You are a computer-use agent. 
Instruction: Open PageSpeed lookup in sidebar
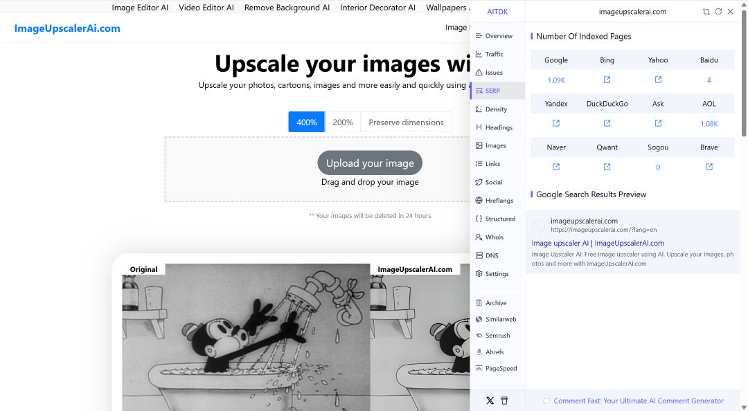point(497,368)
